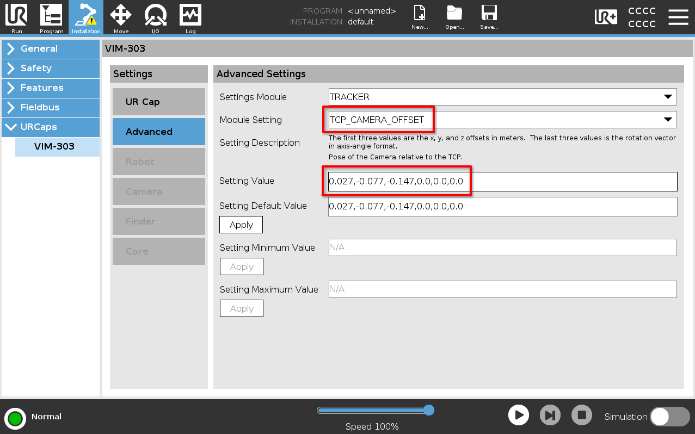The image size is (695, 434).
Task: Click Apply under Setting Maximum Value
Action: [242, 308]
